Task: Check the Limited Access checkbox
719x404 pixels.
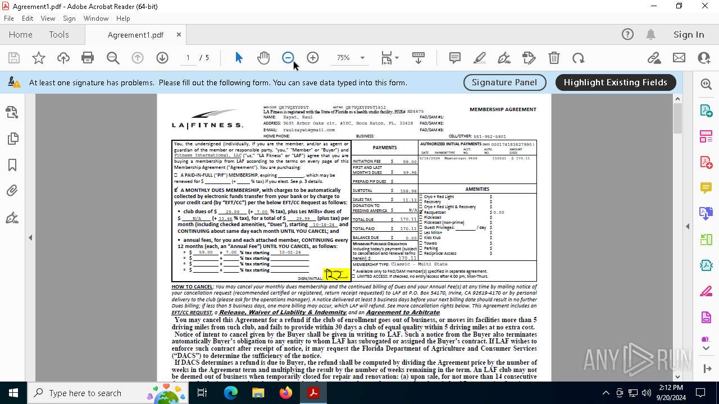Action: tap(353, 276)
